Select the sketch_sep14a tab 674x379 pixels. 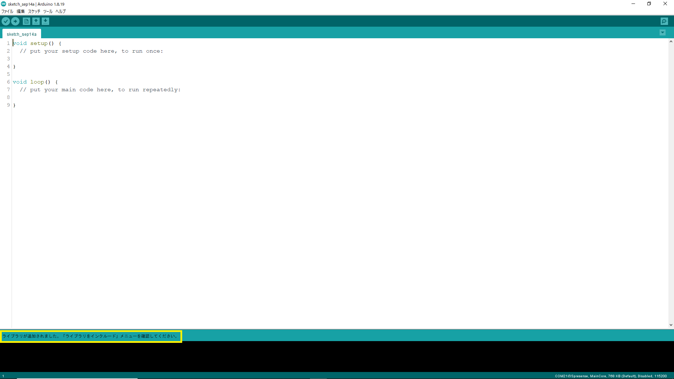point(21,34)
